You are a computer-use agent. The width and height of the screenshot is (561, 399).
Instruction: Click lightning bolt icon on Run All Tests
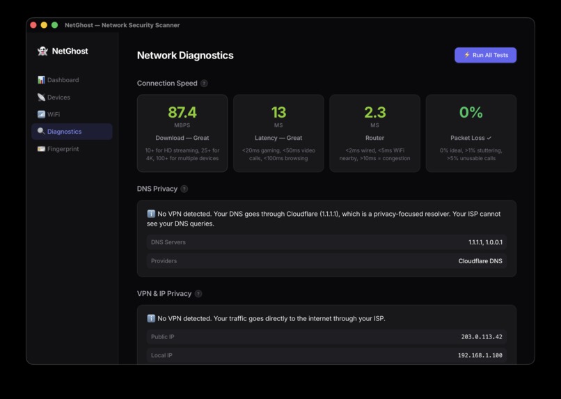[467, 55]
